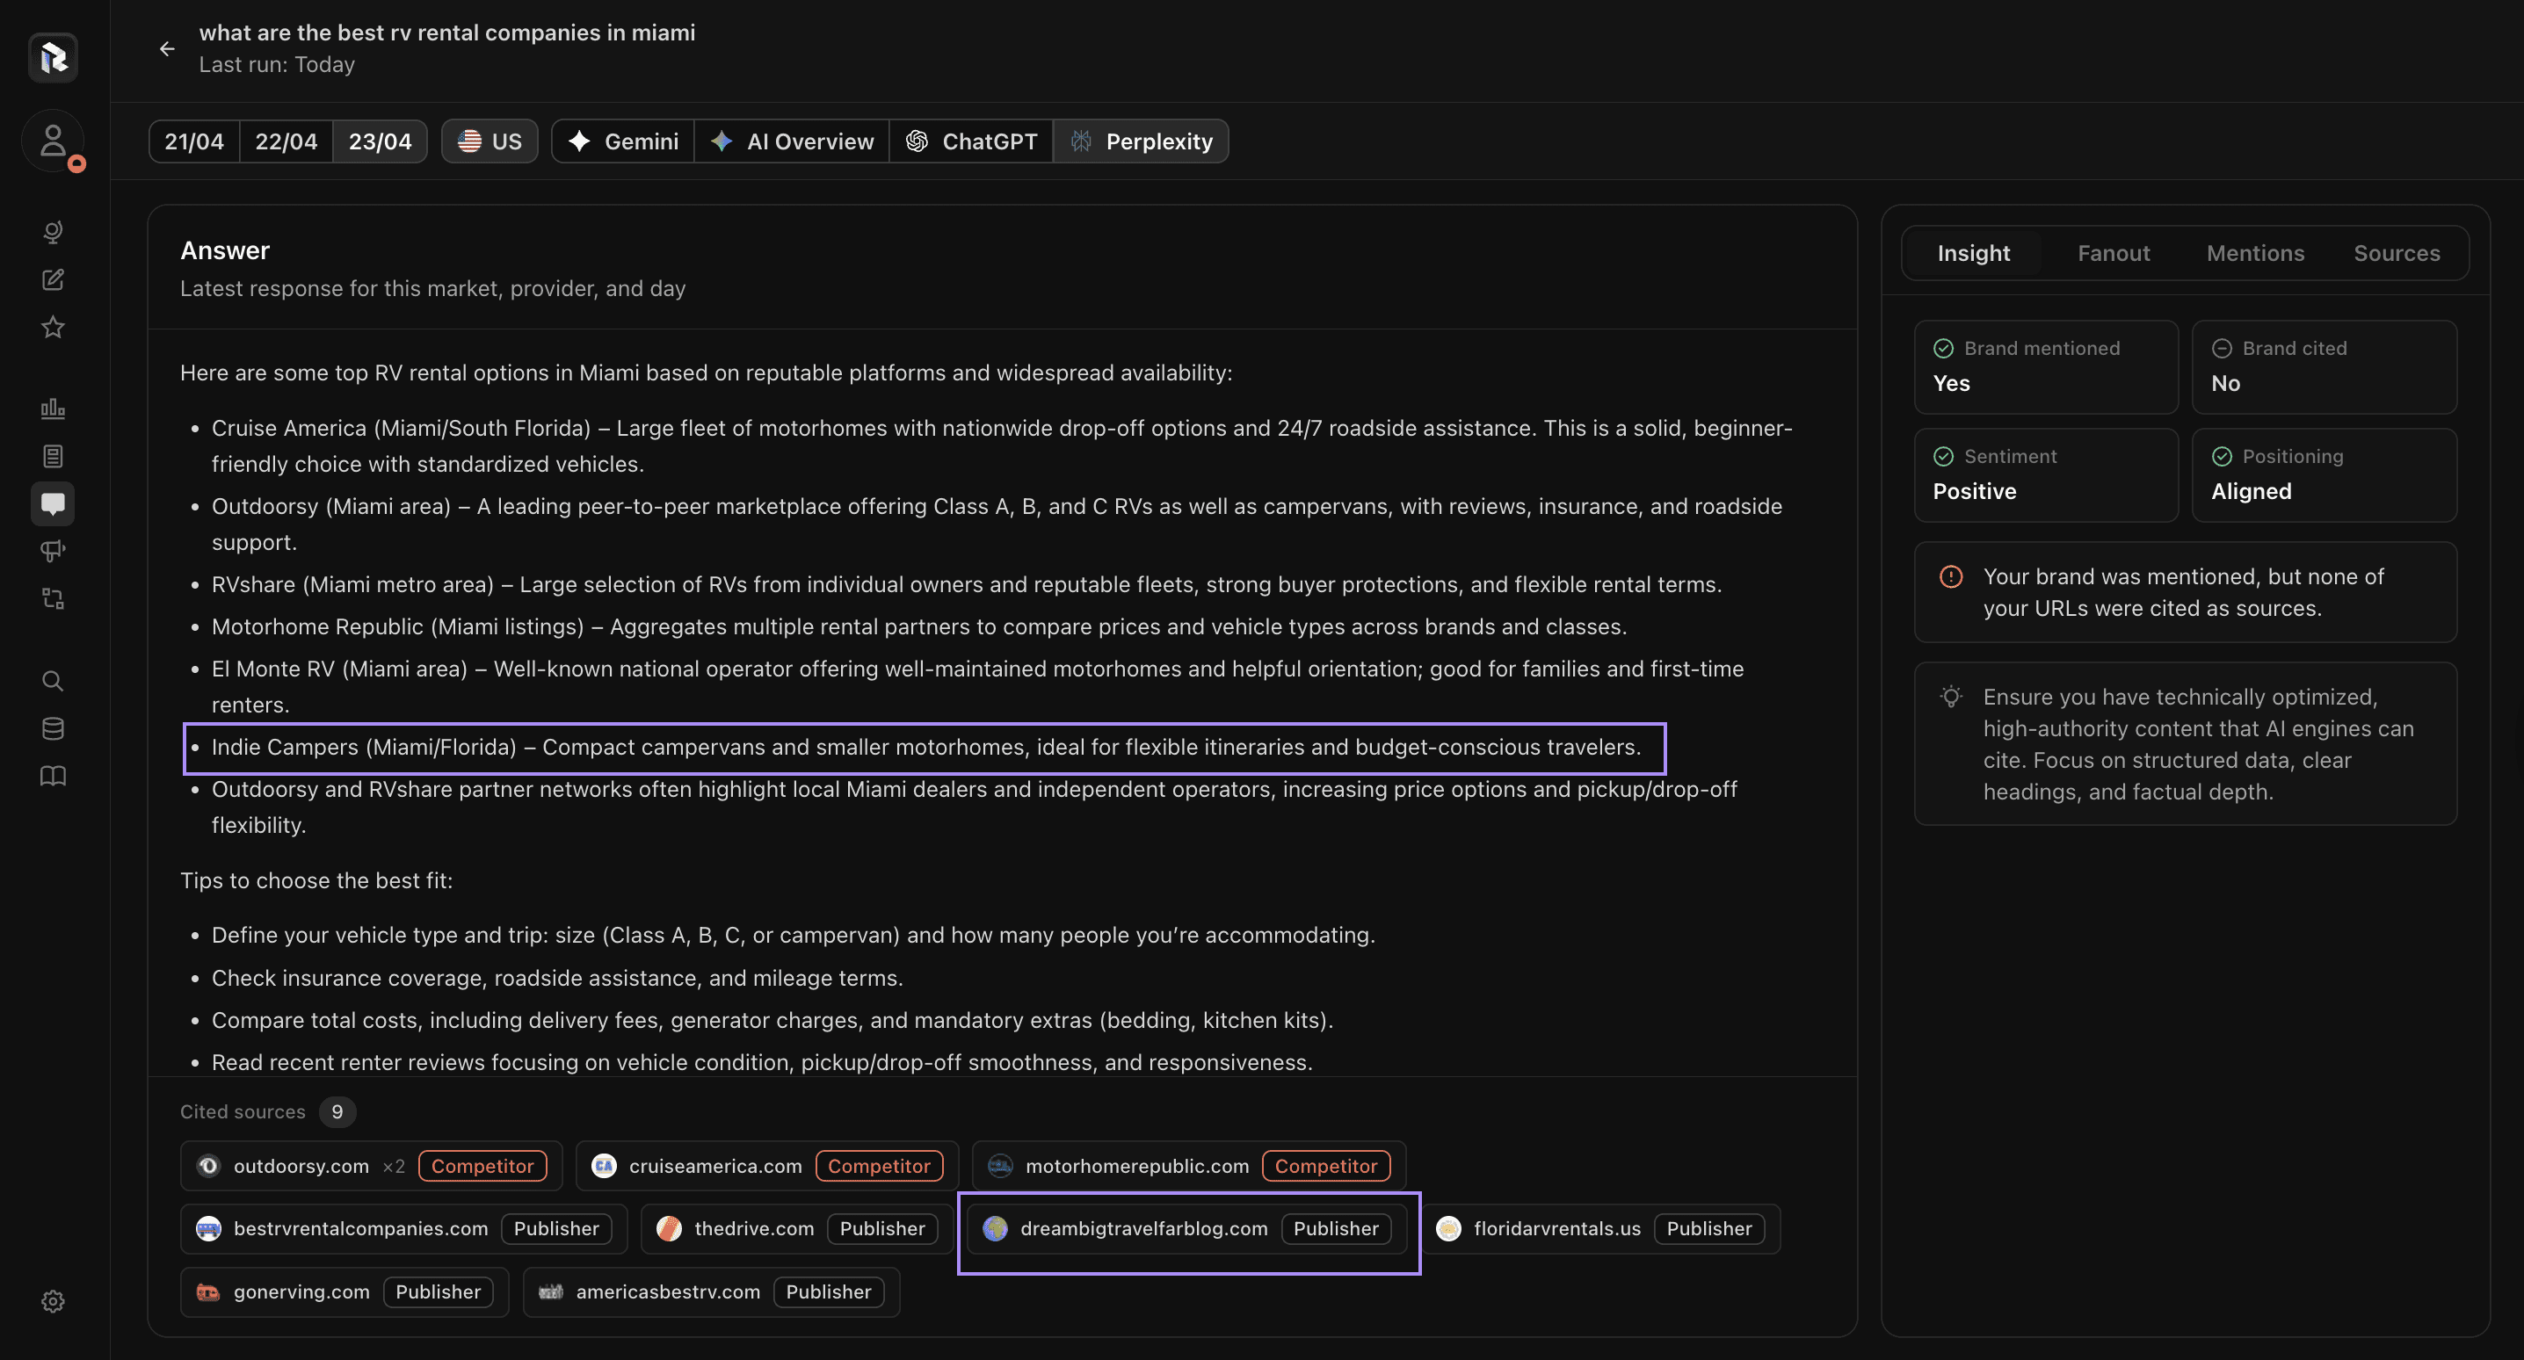Open the megaphone sidebar icon
Image resolution: width=2524 pixels, height=1360 pixels.
[53, 551]
